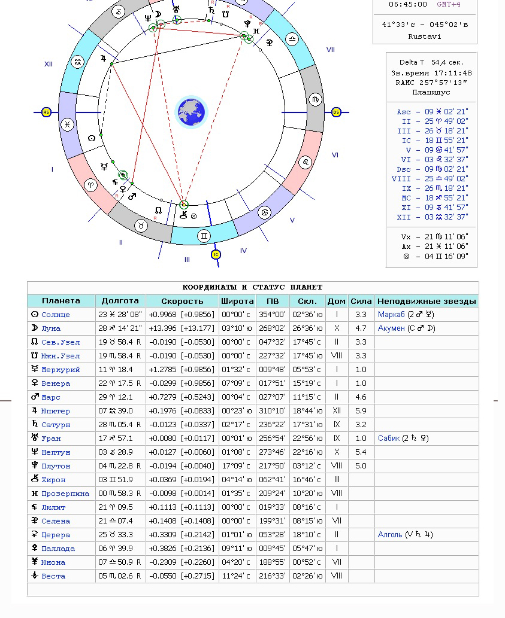Click the IC marker below the chart
Screen dimensions: 505x618
(216, 255)
